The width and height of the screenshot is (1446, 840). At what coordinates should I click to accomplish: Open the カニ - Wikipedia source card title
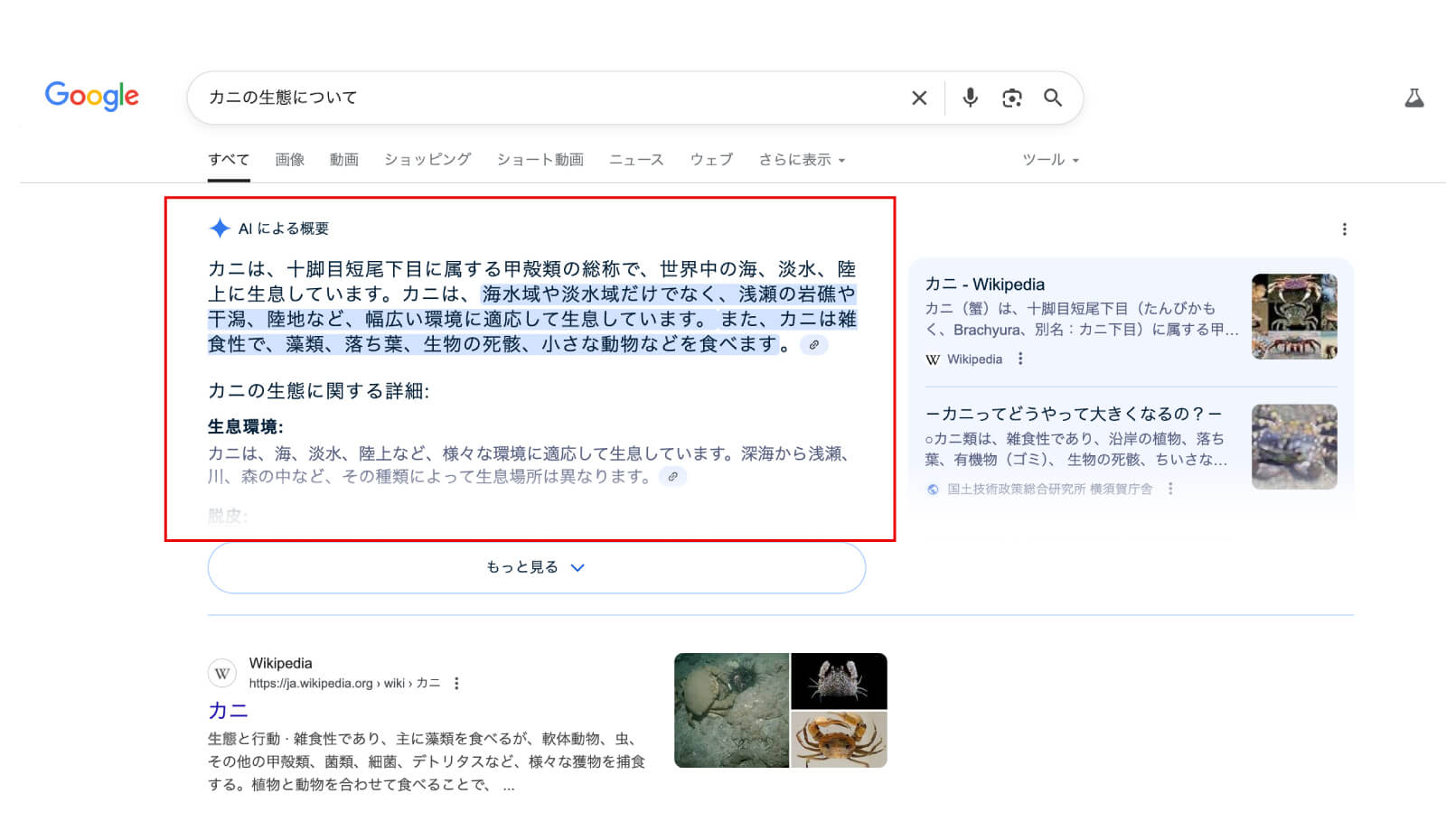click(984, 285)
